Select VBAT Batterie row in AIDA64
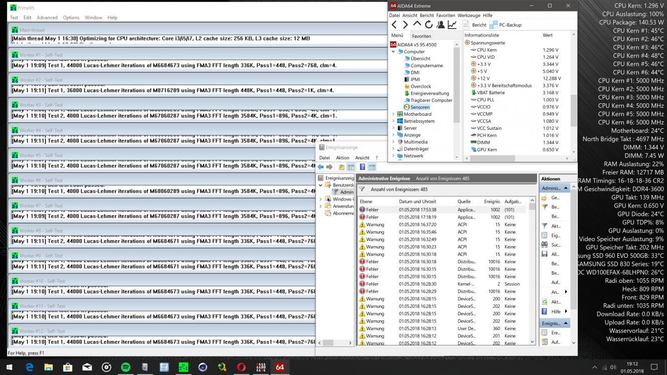Image resolution: width=667 pixels, height=375 pixels. tap(517, 92)
